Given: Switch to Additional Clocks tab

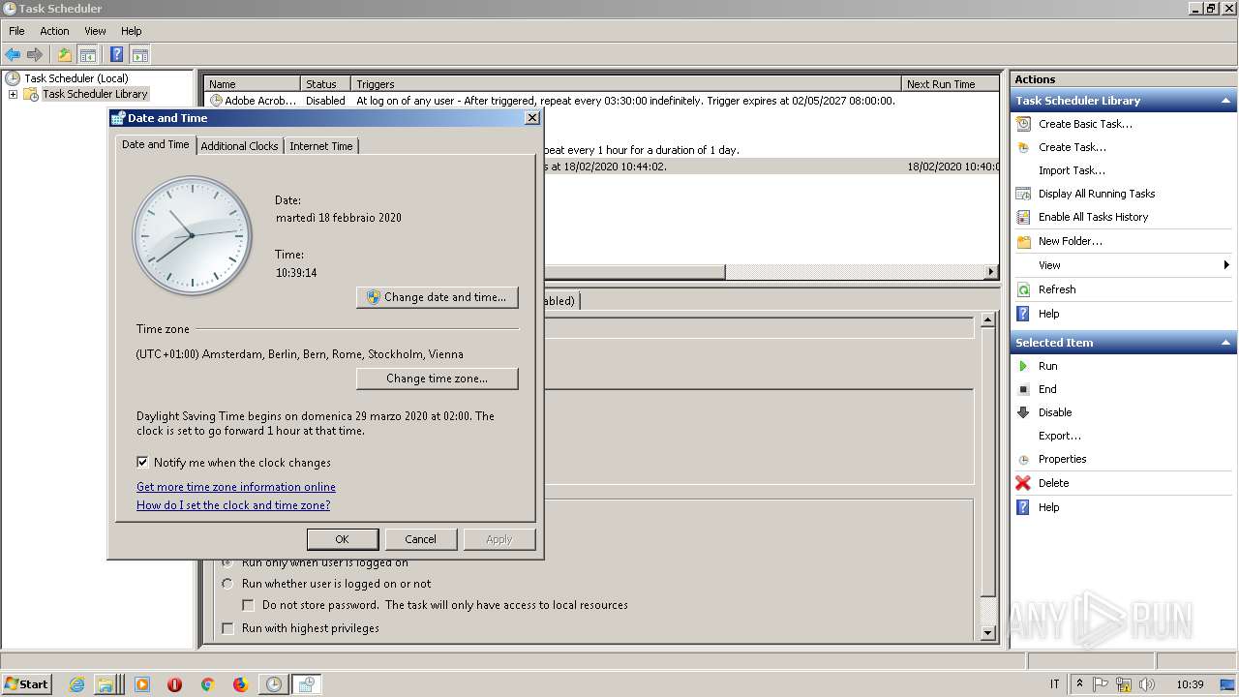Looking at the screenshot, I should (239, 146).
